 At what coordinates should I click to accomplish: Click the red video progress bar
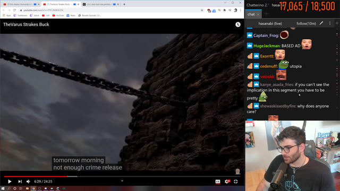coord(36,176)
